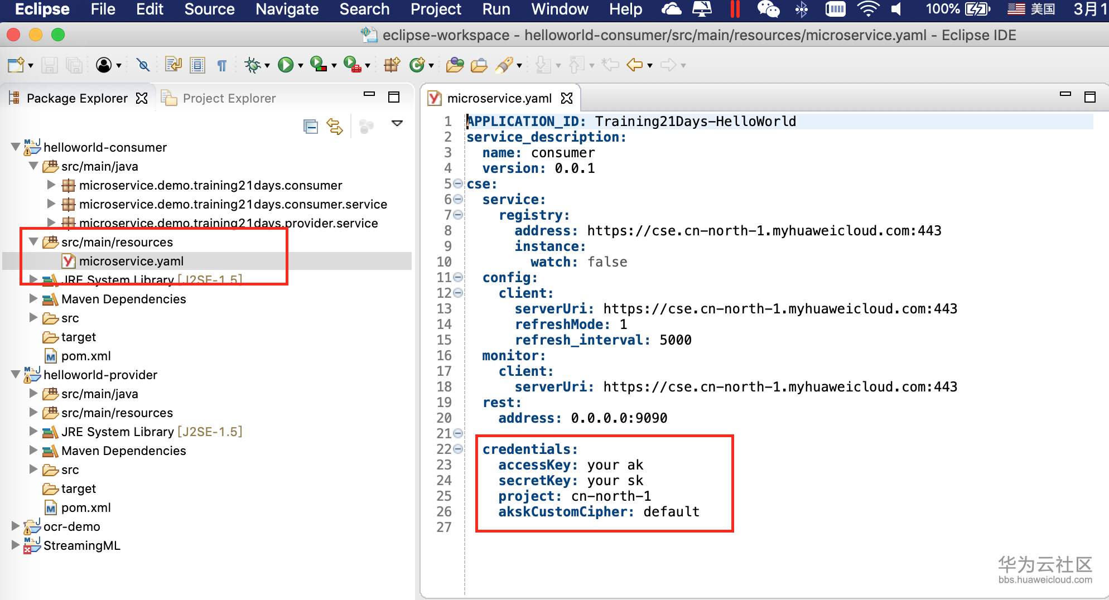
Task: Toggle Word Wrap toolbar button
Action: 173,65
